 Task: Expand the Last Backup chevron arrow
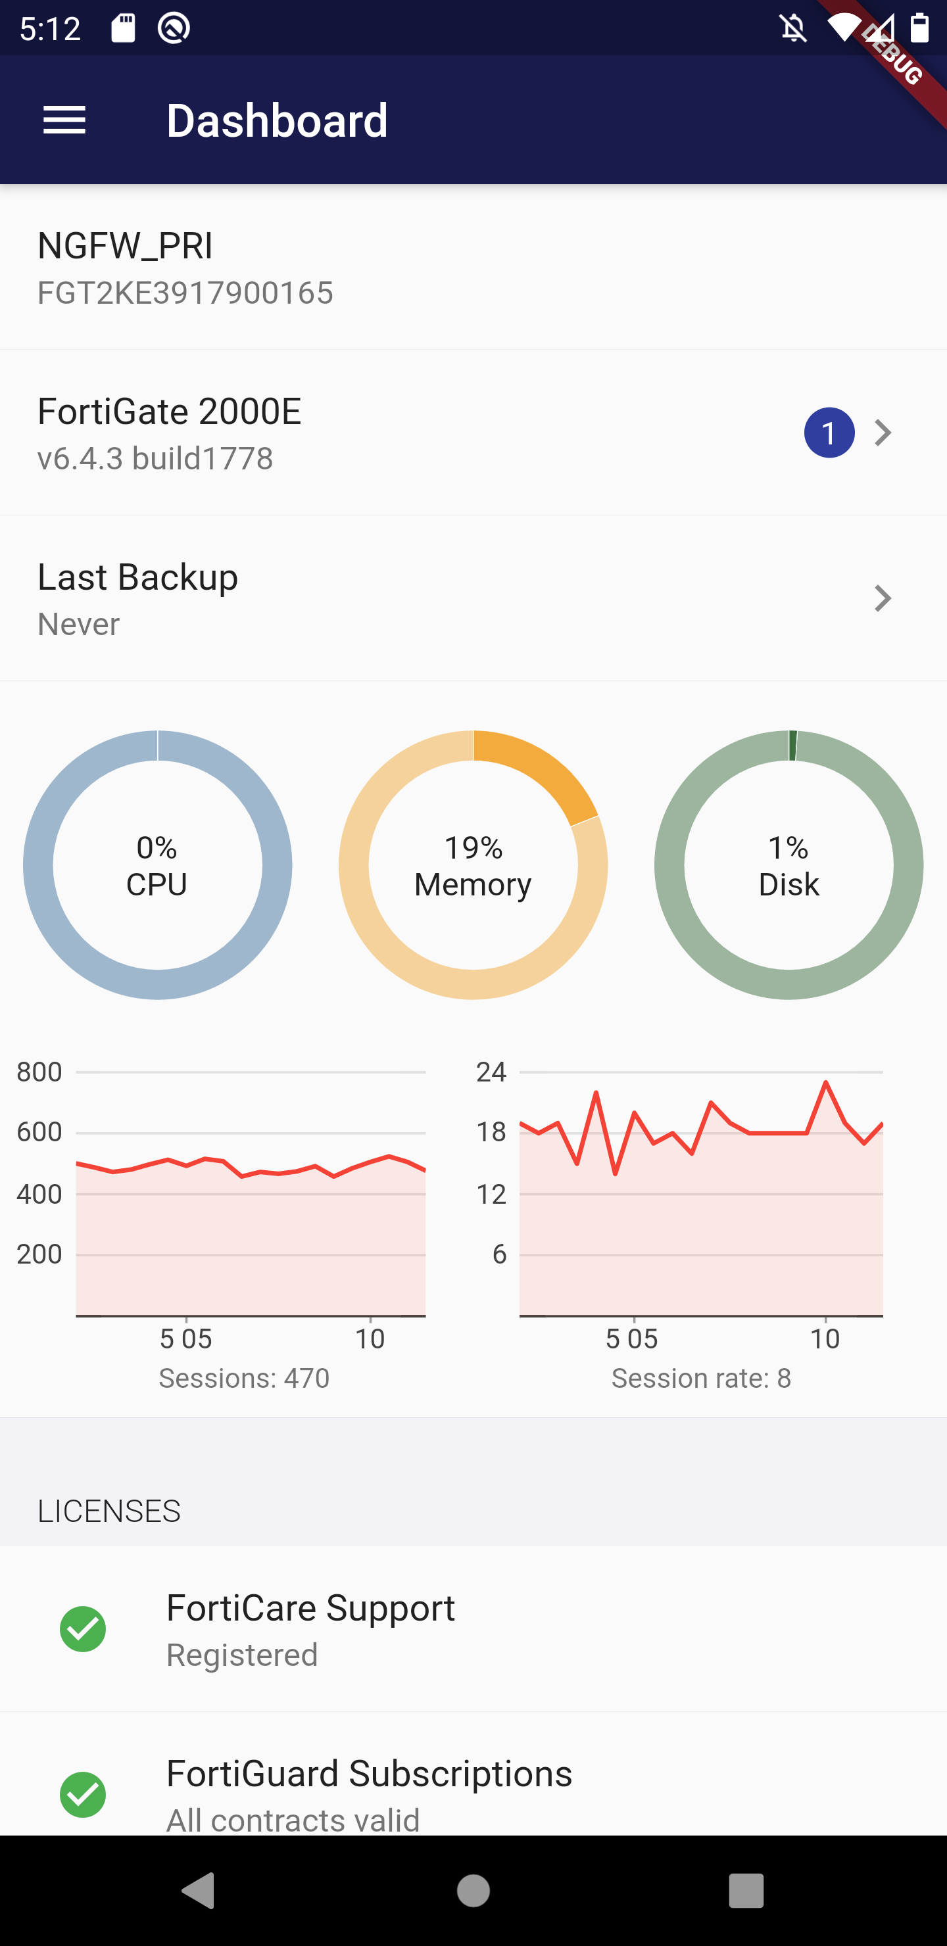coord(882,598)
